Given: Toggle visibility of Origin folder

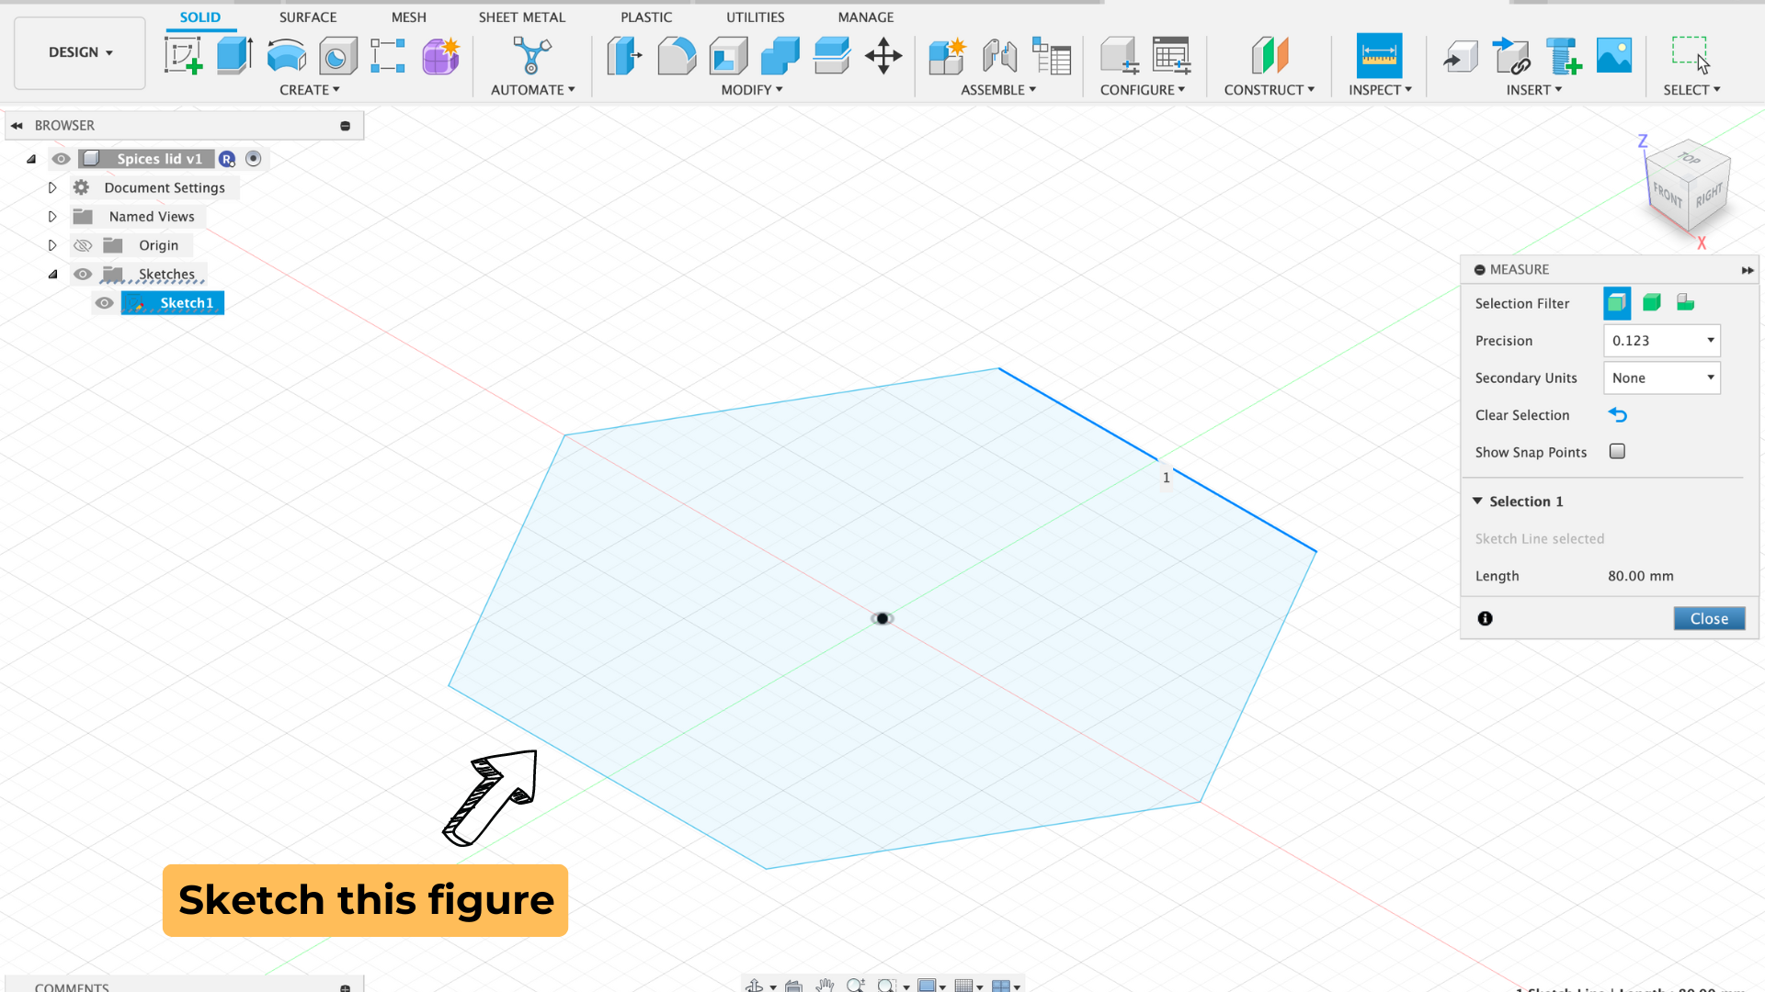Looking at the screenshot, I should (83, 244).
